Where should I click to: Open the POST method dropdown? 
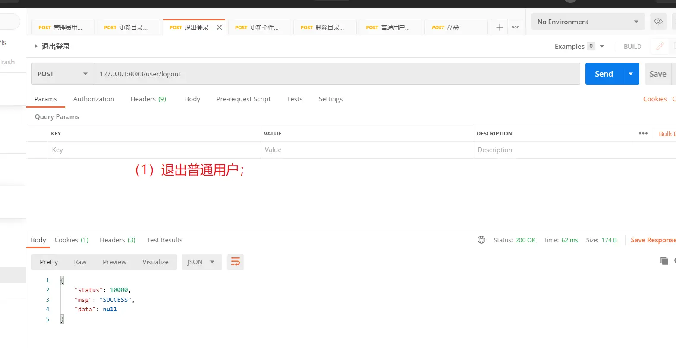coord(63,74)
